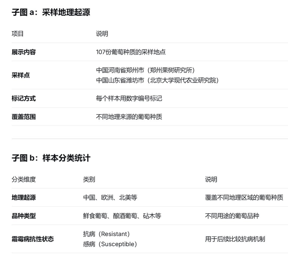Click text 每个样本用数字编号标记
The height and width of the screenshot is (260, 288).
point(129,99)
